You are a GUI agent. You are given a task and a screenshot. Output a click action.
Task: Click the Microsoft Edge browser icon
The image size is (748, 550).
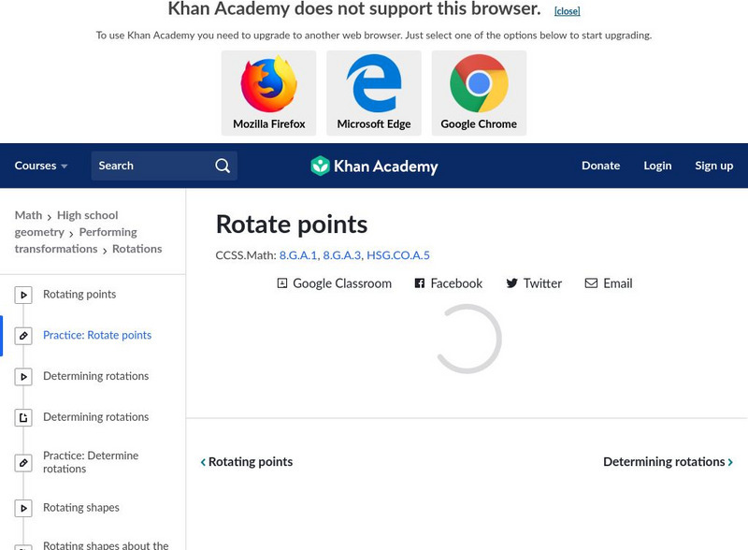pos(374,85)
